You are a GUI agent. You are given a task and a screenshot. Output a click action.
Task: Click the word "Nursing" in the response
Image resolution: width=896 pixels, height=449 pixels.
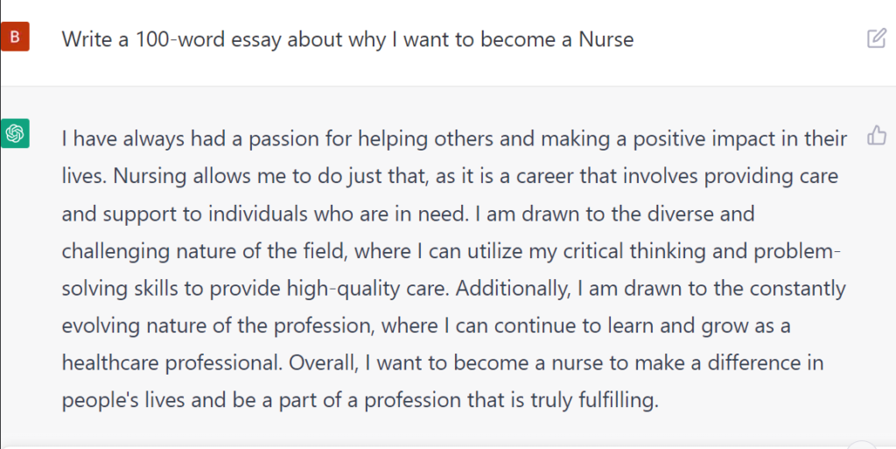click(150, 177)
